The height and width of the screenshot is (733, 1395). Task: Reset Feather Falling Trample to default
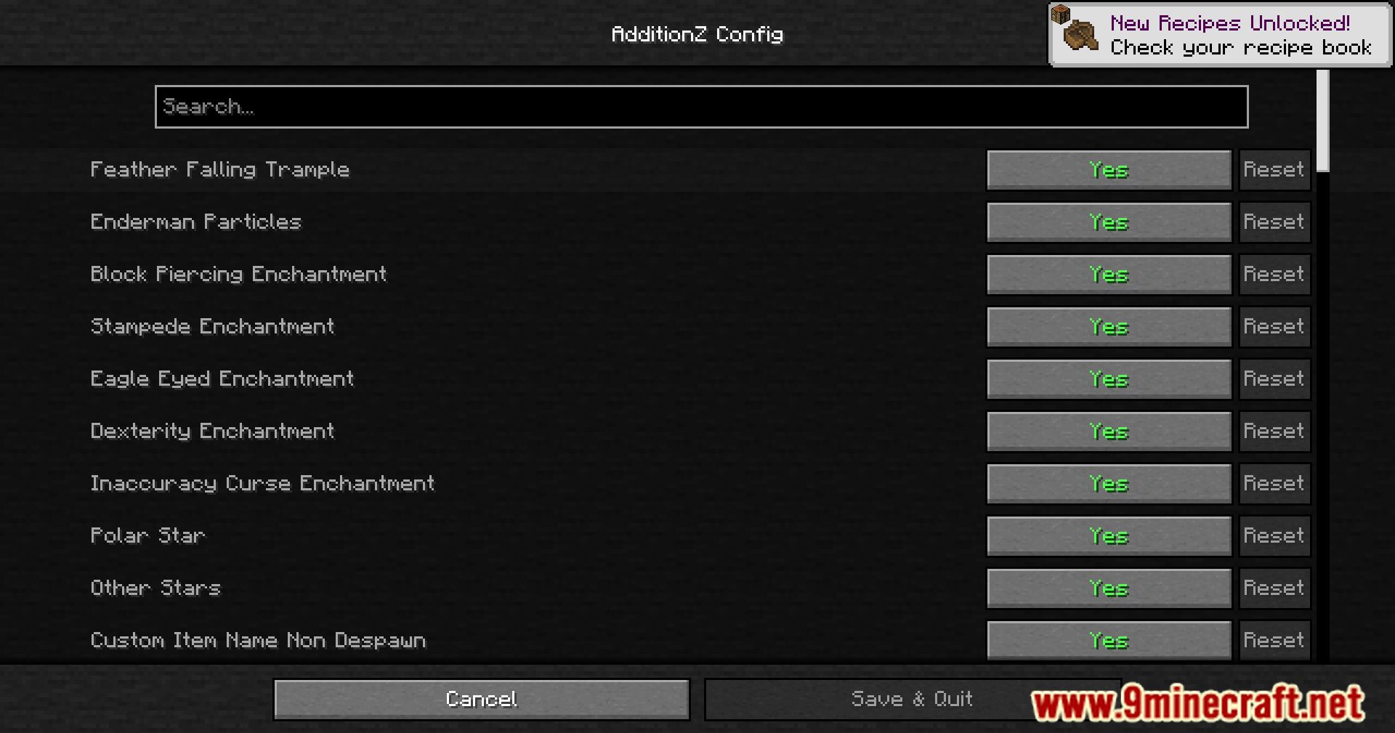click(x=1274, y=170)
